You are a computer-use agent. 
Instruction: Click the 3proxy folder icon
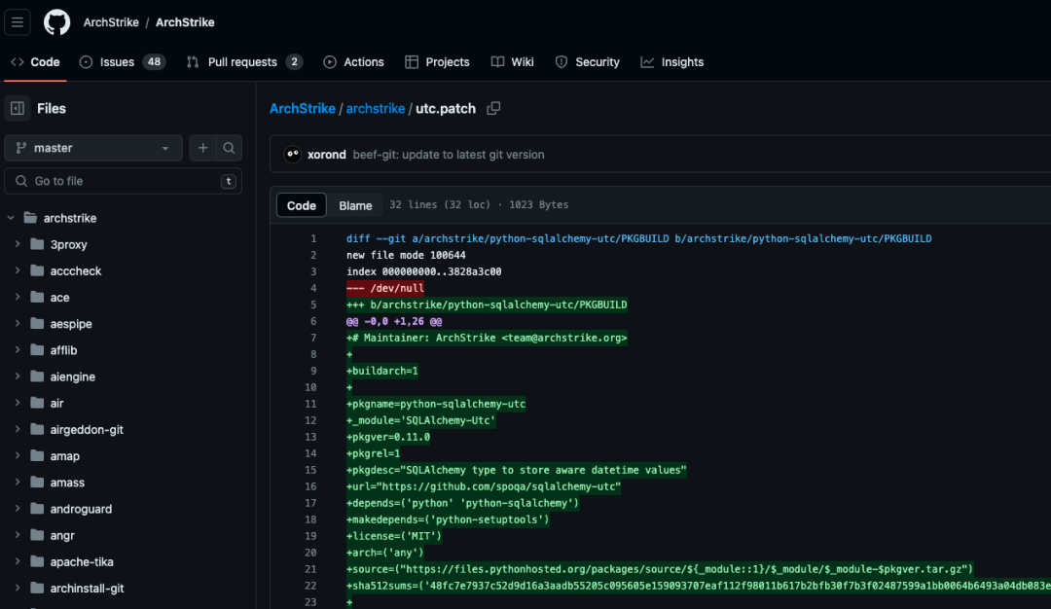(x=38, y=244)
